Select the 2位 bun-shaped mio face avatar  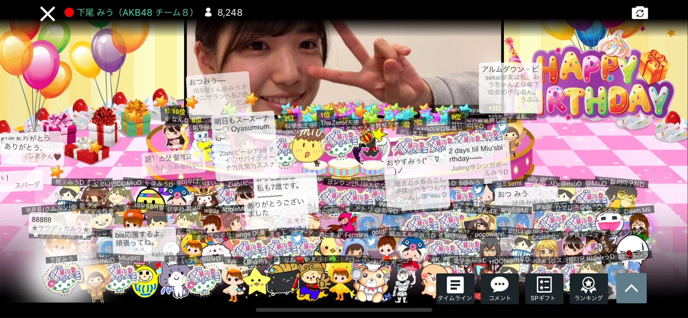[307, 147]
